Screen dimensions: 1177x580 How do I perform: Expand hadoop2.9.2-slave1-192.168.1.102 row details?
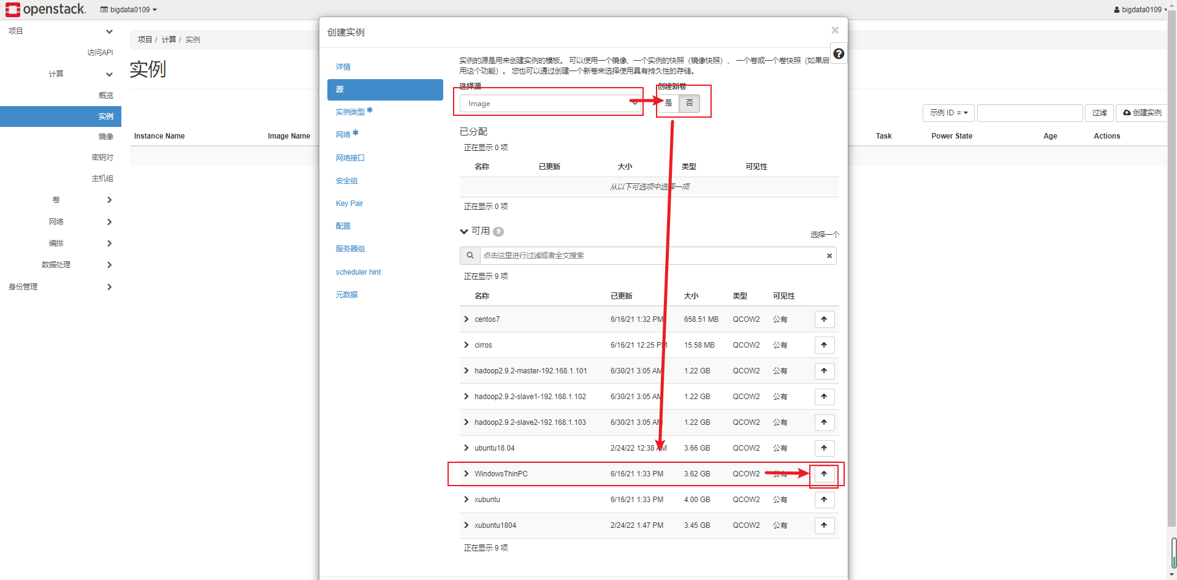(x=467, y=397)
